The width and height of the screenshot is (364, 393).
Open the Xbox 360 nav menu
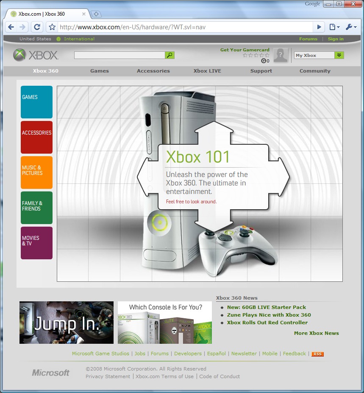(x=45, y=71)
